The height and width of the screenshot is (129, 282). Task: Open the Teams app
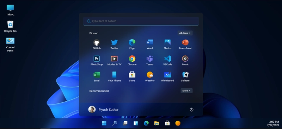click(x=149, y=61)
